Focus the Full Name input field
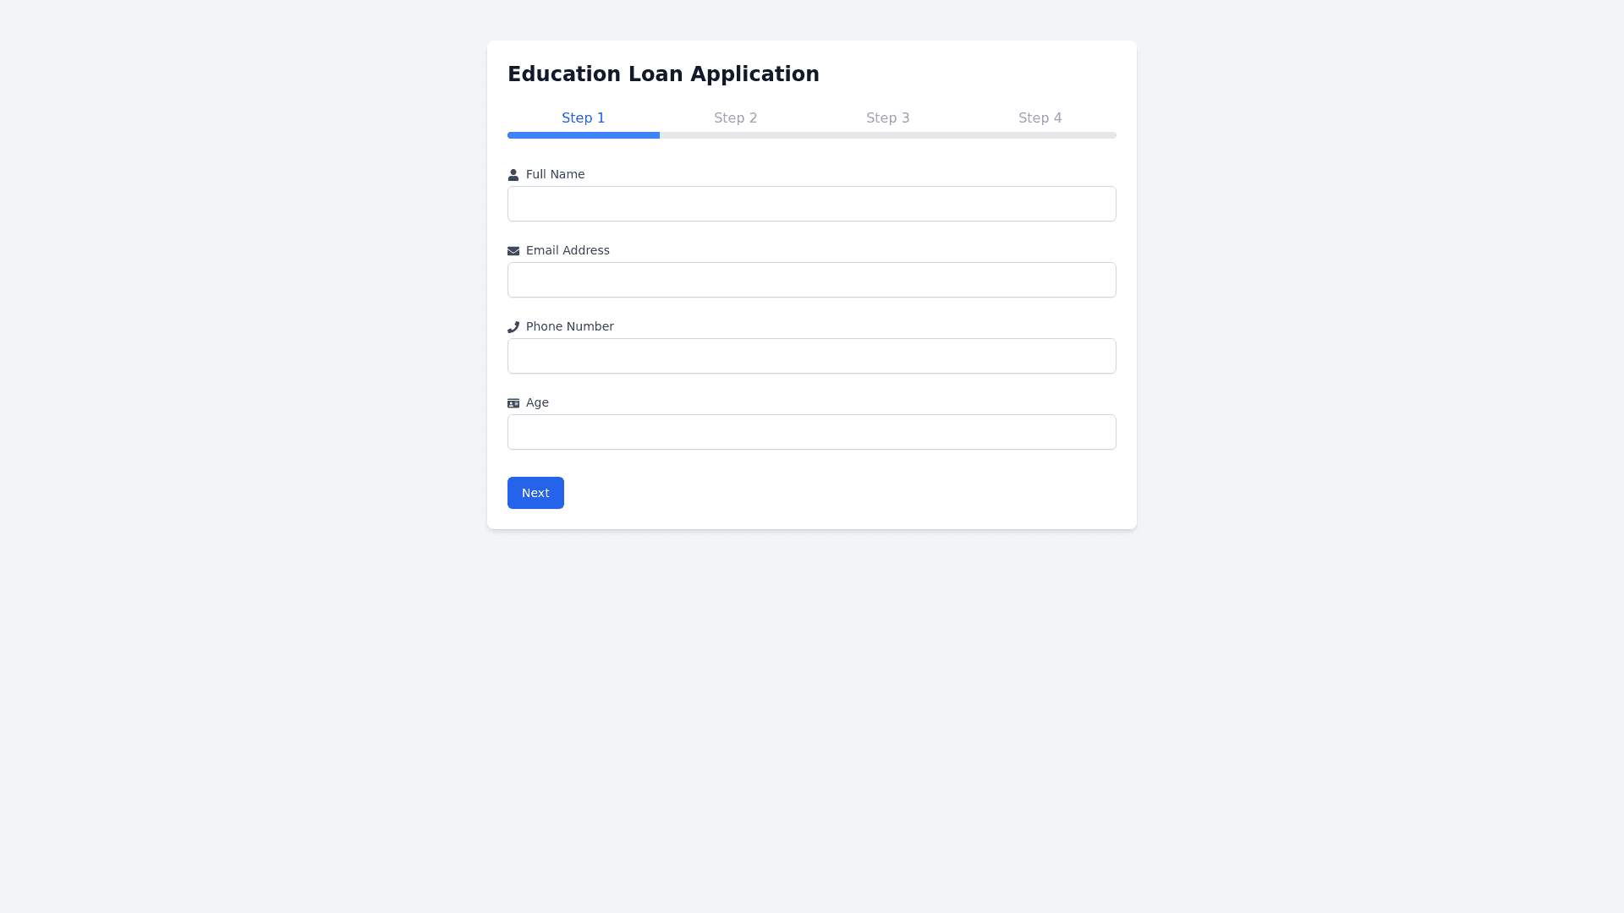 [x=812, y=204]
